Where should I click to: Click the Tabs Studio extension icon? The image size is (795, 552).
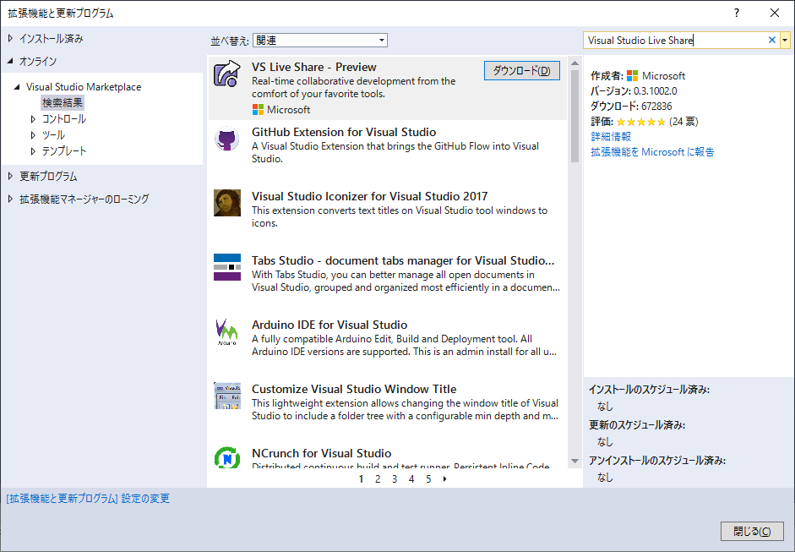pos(226,267)
